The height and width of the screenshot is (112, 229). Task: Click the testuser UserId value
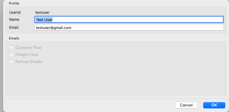(x=42, y=13)
